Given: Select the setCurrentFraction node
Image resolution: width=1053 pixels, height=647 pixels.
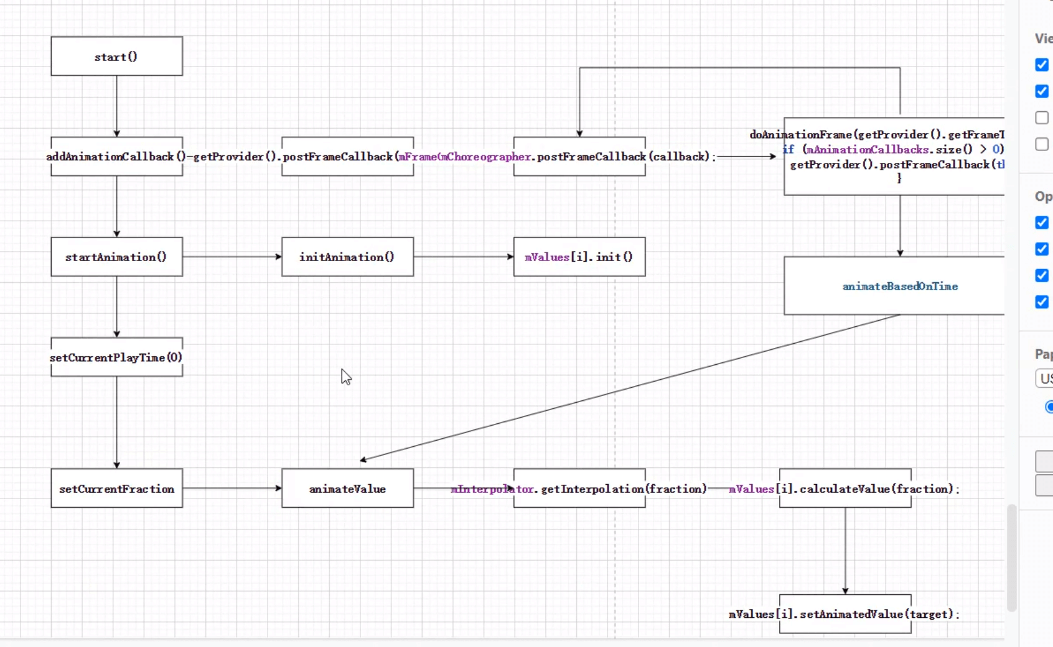Looking at the screenshot, I should coord(116,489).
